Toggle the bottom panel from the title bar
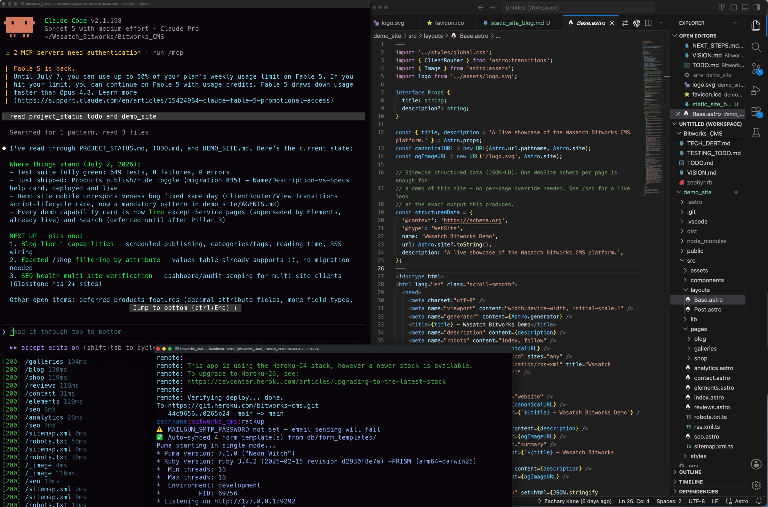768x507 pixels. coord(745,7)
